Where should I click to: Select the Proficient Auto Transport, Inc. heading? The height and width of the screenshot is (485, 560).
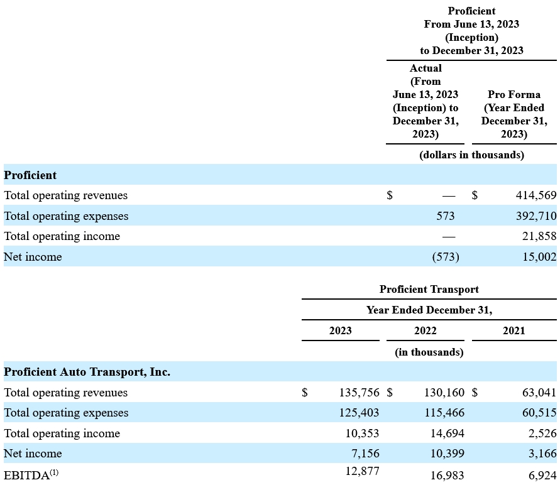coord(87,372)
